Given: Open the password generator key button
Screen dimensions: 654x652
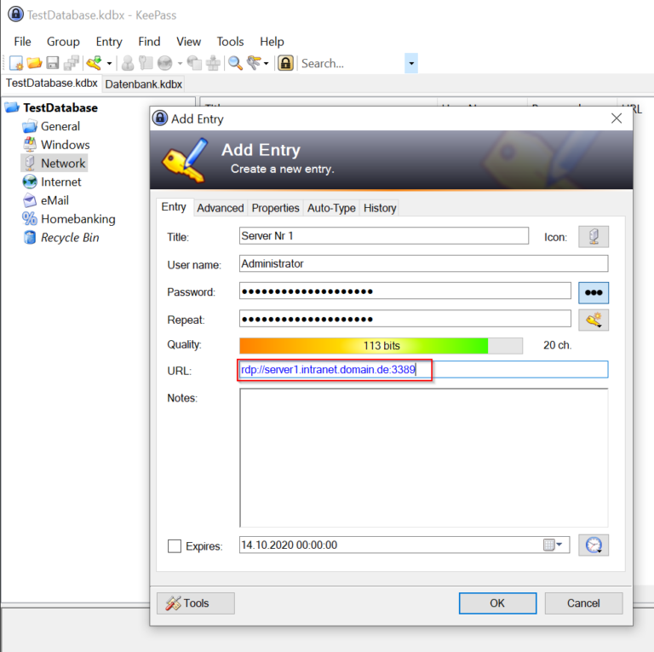Looking at the screenshot, I should tap(593, 320).
